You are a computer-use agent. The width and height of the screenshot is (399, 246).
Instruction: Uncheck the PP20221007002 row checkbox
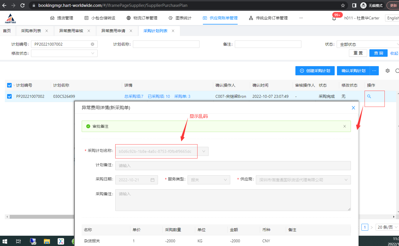(x=9, y=96)
